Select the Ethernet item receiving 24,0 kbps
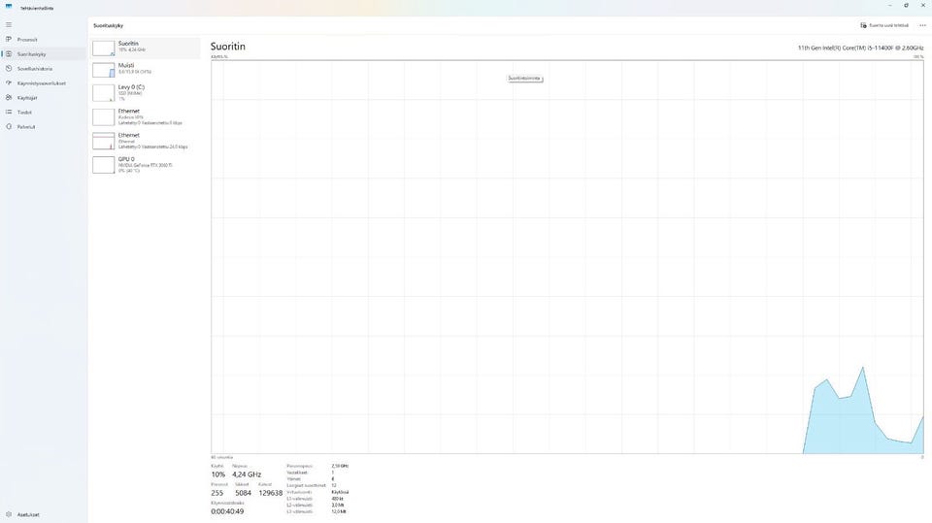This screenshot has width=932, height=523. pos(146,141)
